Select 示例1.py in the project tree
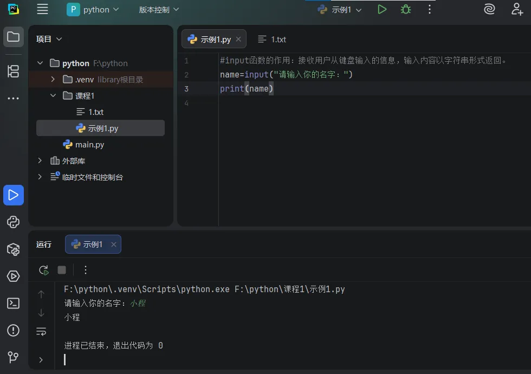The image size is (531, 374). [100, 128]
